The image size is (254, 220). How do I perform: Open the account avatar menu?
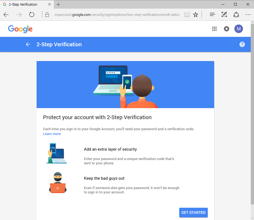pyautogui.click(x=238, y=29)
